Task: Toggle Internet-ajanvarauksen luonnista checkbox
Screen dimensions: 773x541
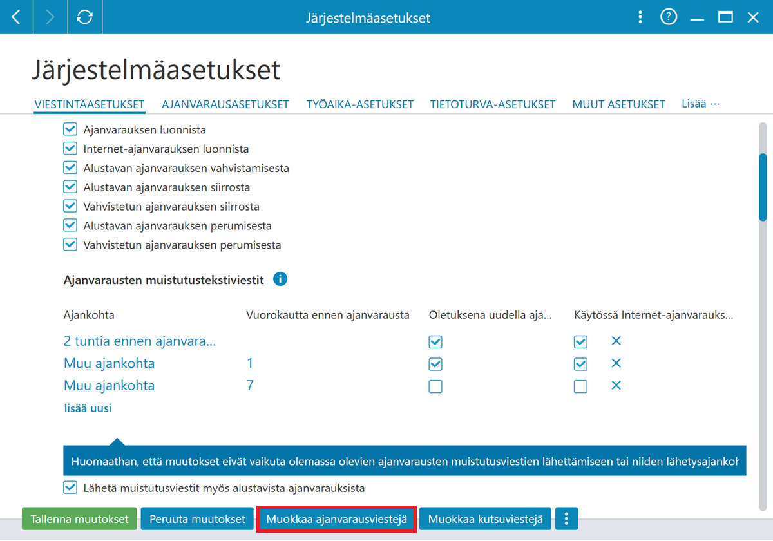Action: (70, 149)
